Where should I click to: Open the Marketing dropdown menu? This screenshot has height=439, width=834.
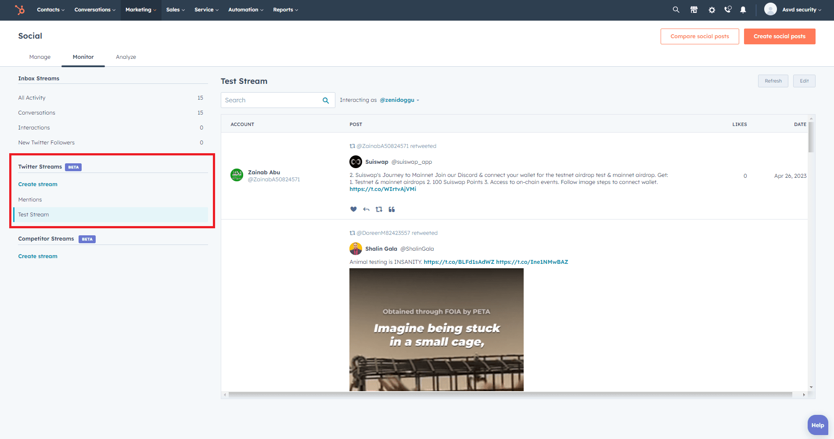click(x=141, y=10)
